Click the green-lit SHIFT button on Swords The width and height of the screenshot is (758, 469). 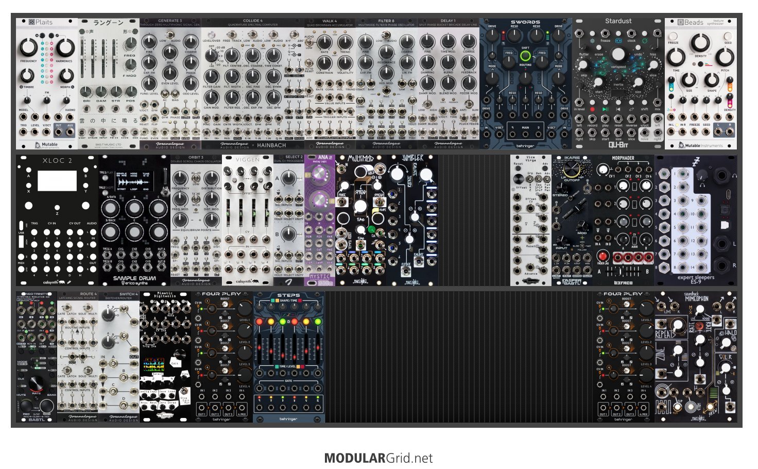click(x=525, y=56)
